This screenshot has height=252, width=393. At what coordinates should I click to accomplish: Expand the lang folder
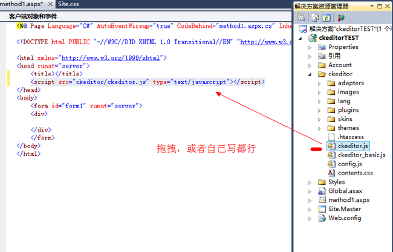click(x=319, y=102)
